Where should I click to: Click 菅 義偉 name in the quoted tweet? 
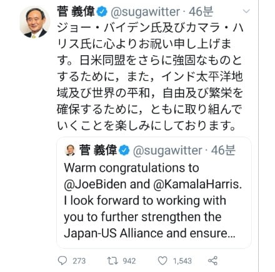98,150
